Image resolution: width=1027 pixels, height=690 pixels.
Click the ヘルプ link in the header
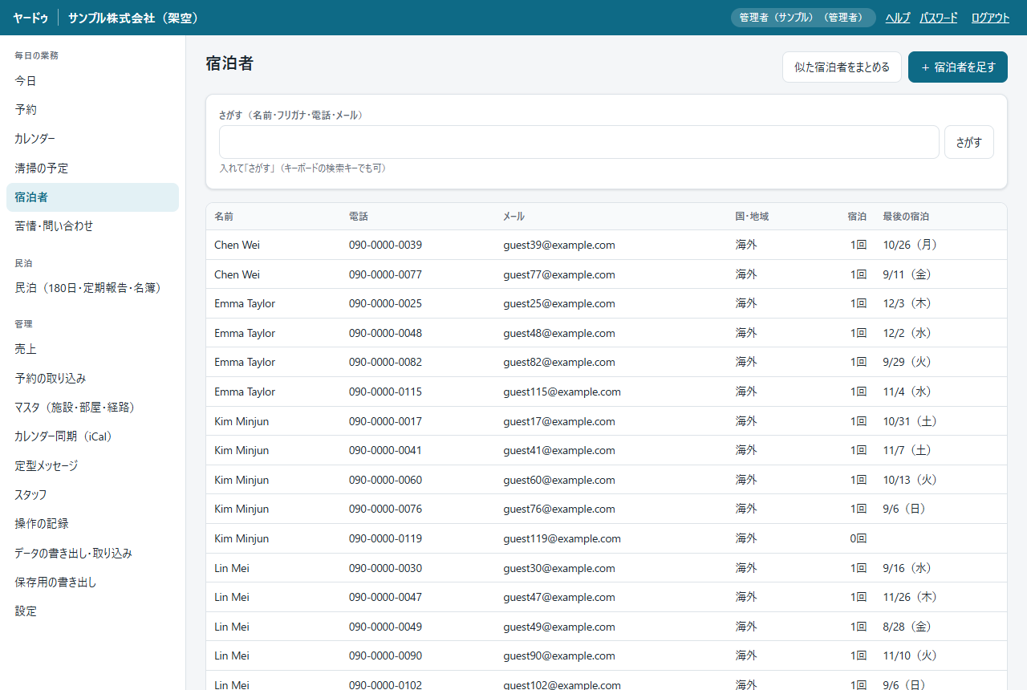coord(898,18)
